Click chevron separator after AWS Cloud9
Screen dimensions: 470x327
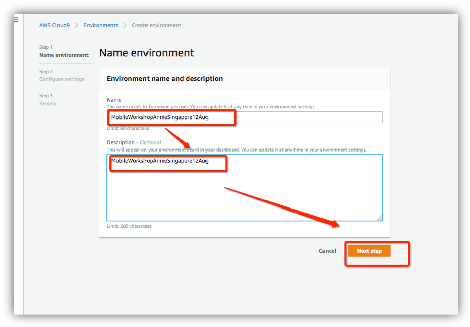click(77, 25)
